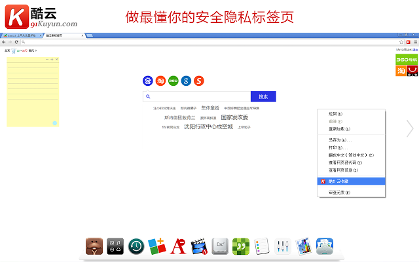Choose 重新加载 in the context menu
This screenshot has width=419, height=262.
pos(351,129)
